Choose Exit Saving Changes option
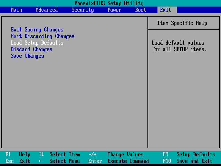The height and width of the screenshot is (166, 221). (x=37, y=30)
